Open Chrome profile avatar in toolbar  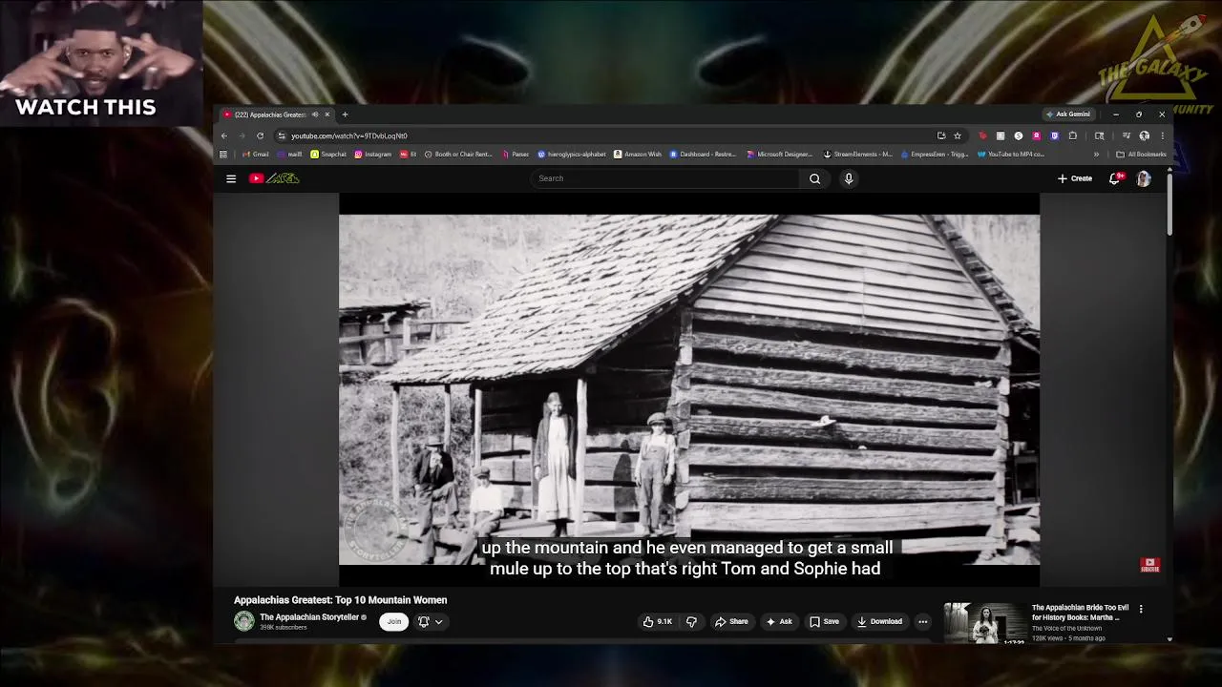1144,135
